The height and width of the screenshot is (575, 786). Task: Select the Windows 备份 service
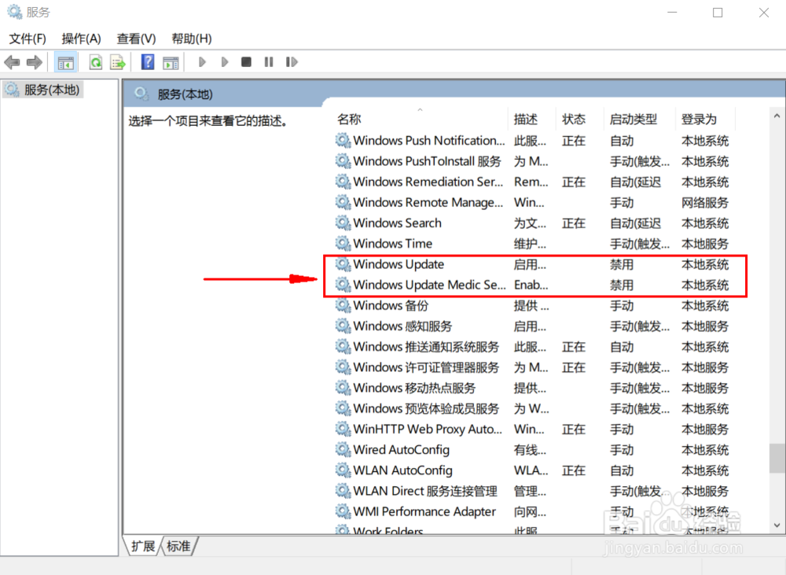tap(391, 305)
